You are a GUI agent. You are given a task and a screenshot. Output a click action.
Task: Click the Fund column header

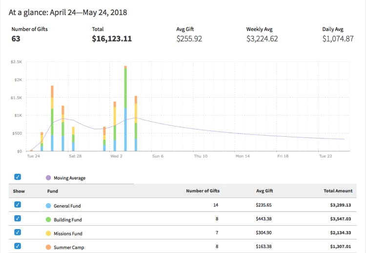pos(52,191)
